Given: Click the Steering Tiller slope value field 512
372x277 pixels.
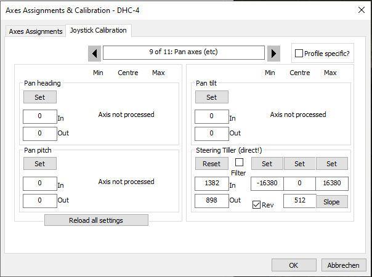Looking at the screenshot, I should 299,201.
